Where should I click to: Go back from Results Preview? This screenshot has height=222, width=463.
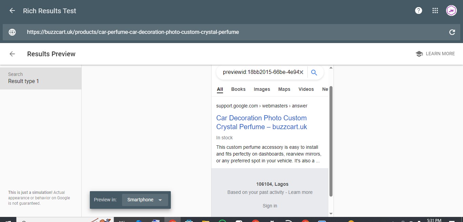[12, 54]
